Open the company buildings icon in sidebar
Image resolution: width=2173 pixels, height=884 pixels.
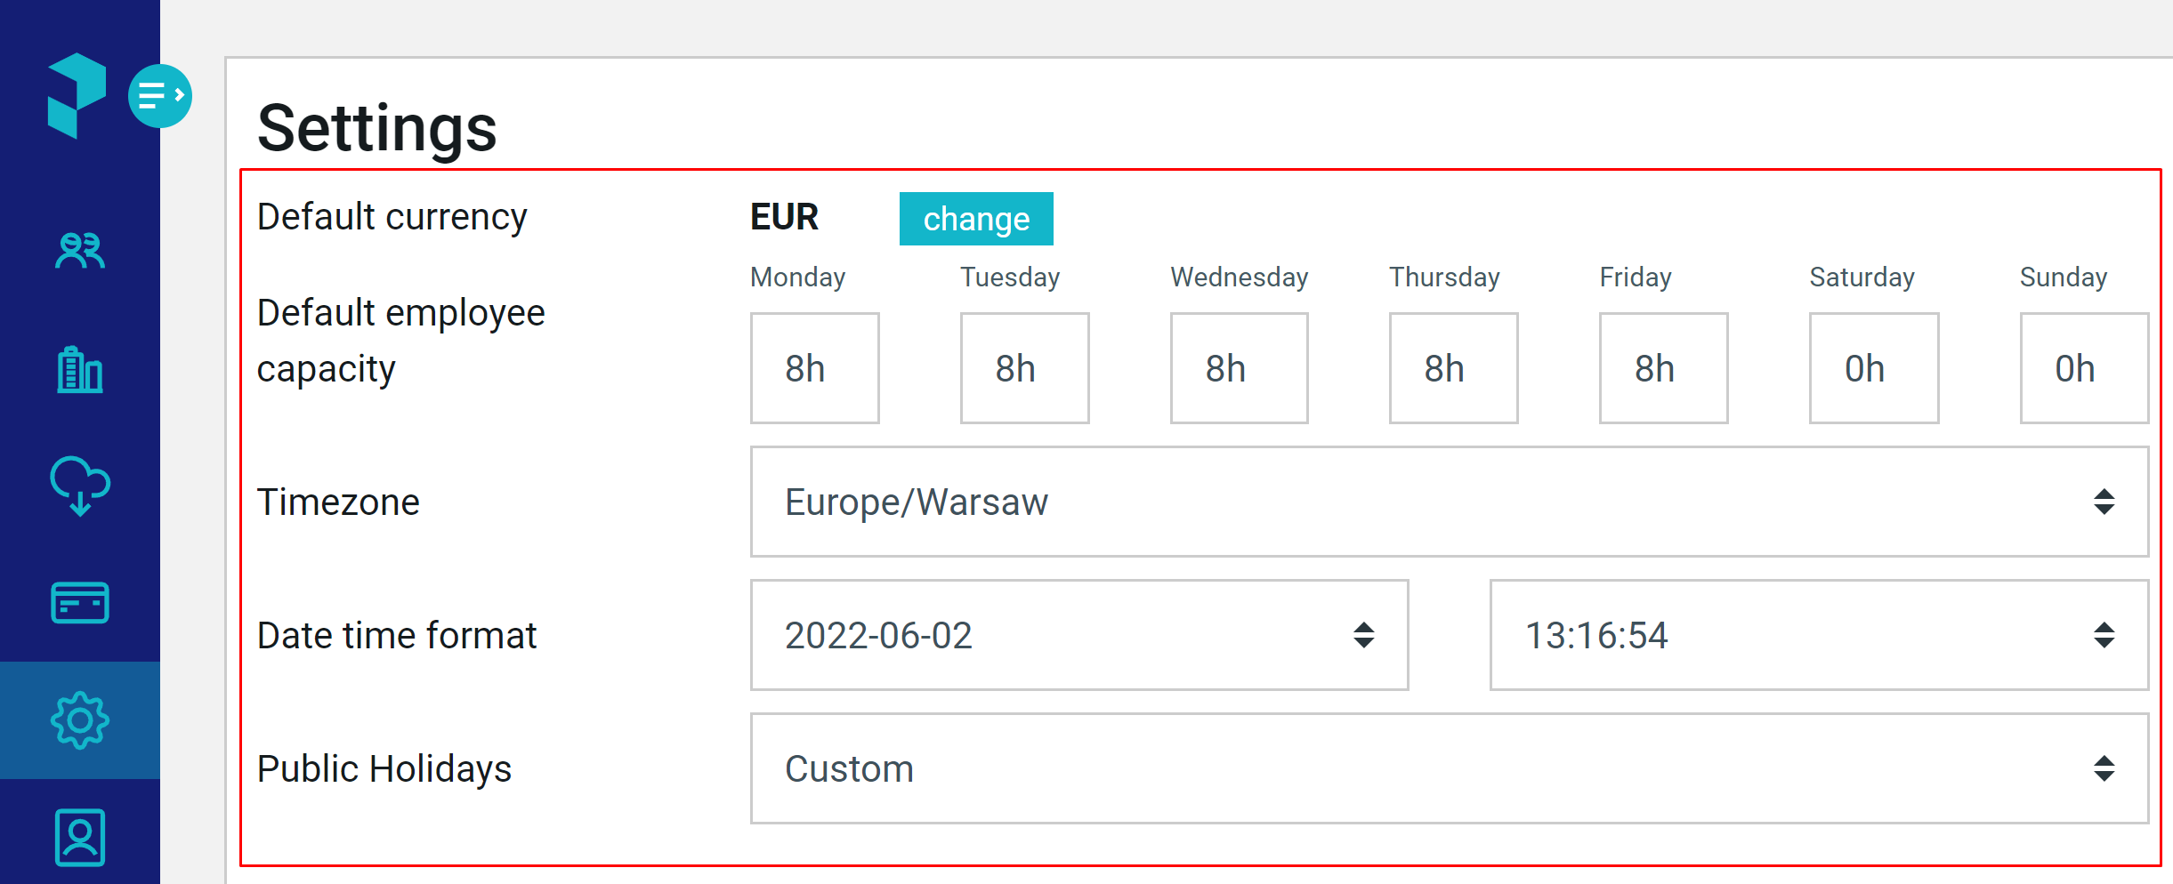pyautogui.click(x=80, y=369)
